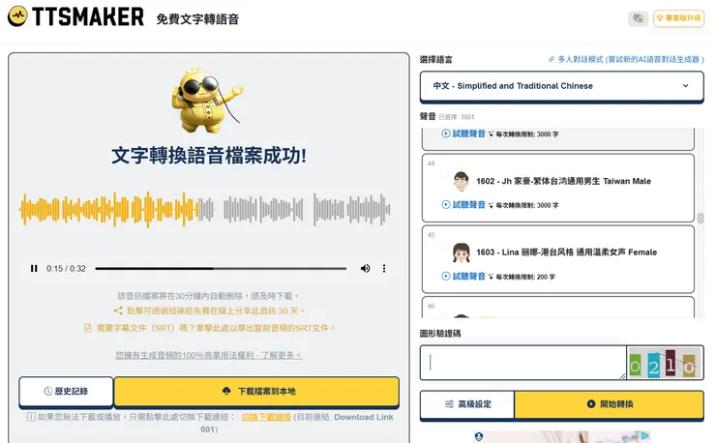The width and height of the screenshot is (716, 443).
Task: Click the 1602 - Jh 家豪 voice name text
Action: [563, 181]
